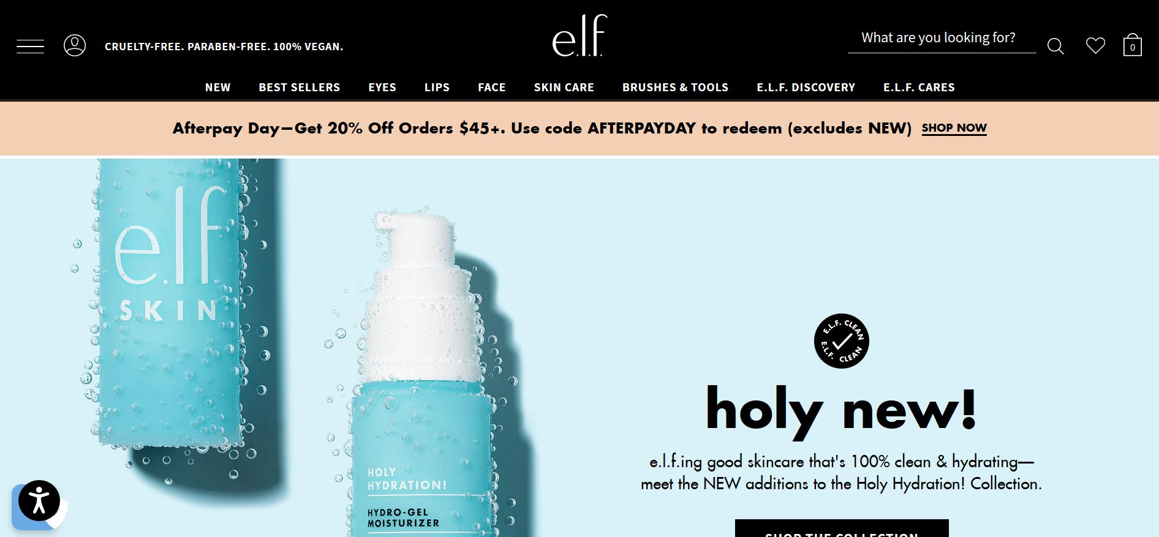Select the EYES navigation item
Image resolution: width=1159 pixels, height=537 pixels.
click(382, 88)
